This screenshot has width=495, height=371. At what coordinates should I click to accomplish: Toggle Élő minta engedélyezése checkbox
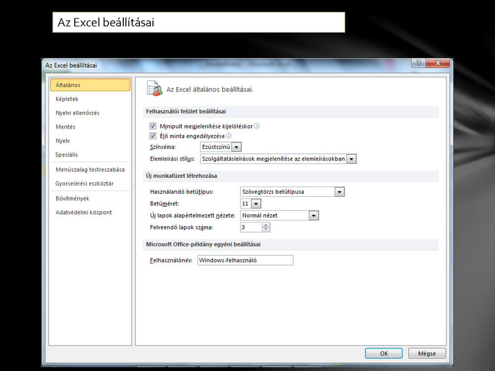(153, 136)
